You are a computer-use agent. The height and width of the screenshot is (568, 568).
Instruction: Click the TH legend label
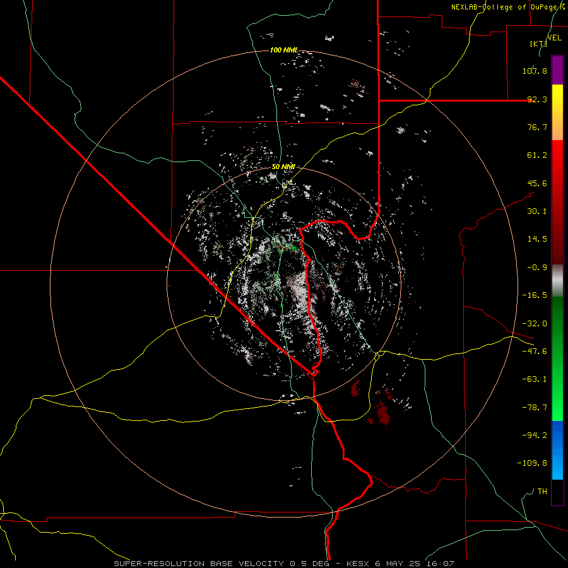pyautogui.click(x=542, y=492)
